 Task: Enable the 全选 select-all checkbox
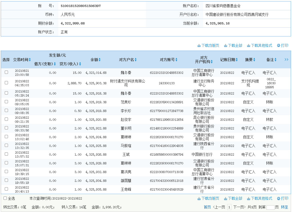(x=5, y=198)
